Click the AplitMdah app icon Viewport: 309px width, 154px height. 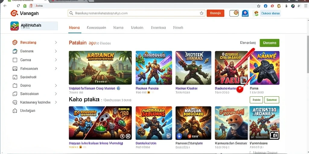tap(14, 26)
